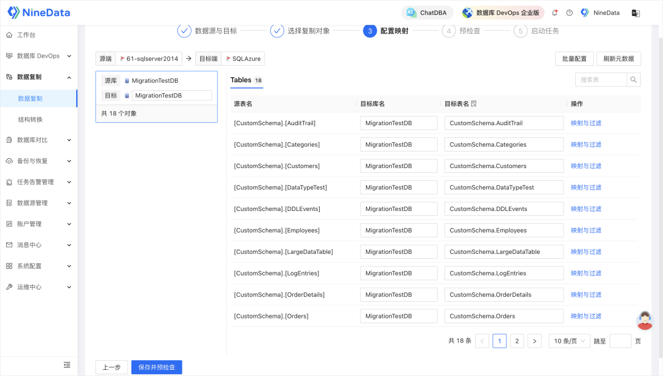Open the help question mark icon
This screenshot has height=376, width=663.
tap(569, 13)
